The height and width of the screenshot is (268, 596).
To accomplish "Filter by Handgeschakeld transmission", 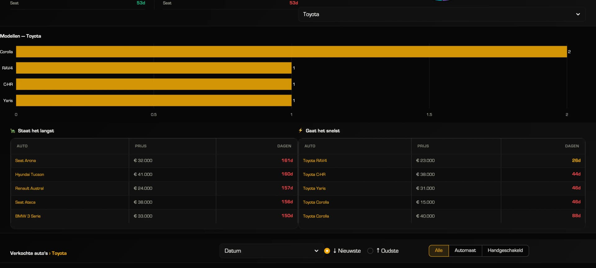I will pos(505,251).
